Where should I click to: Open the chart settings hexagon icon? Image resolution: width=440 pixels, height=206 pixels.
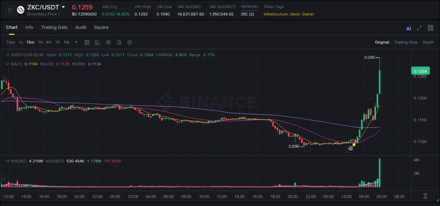pos(130,42)
